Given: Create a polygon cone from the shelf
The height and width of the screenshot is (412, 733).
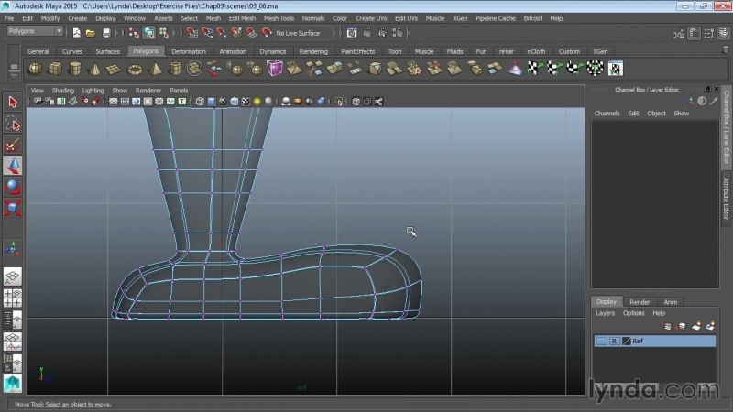Looking at the screenshot, I should 95,70.
